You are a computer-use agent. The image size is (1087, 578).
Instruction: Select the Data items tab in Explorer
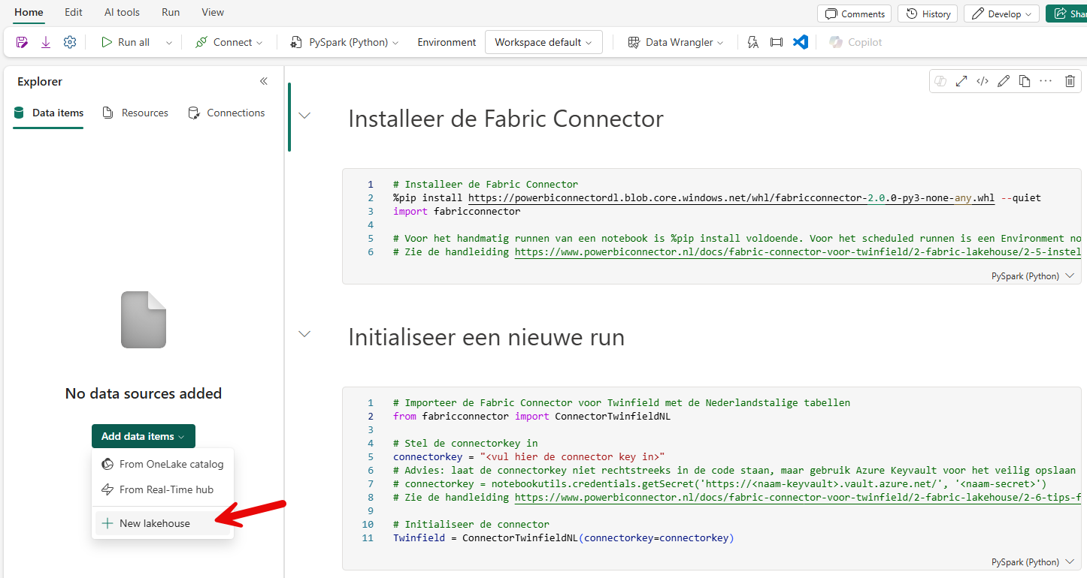48,113
